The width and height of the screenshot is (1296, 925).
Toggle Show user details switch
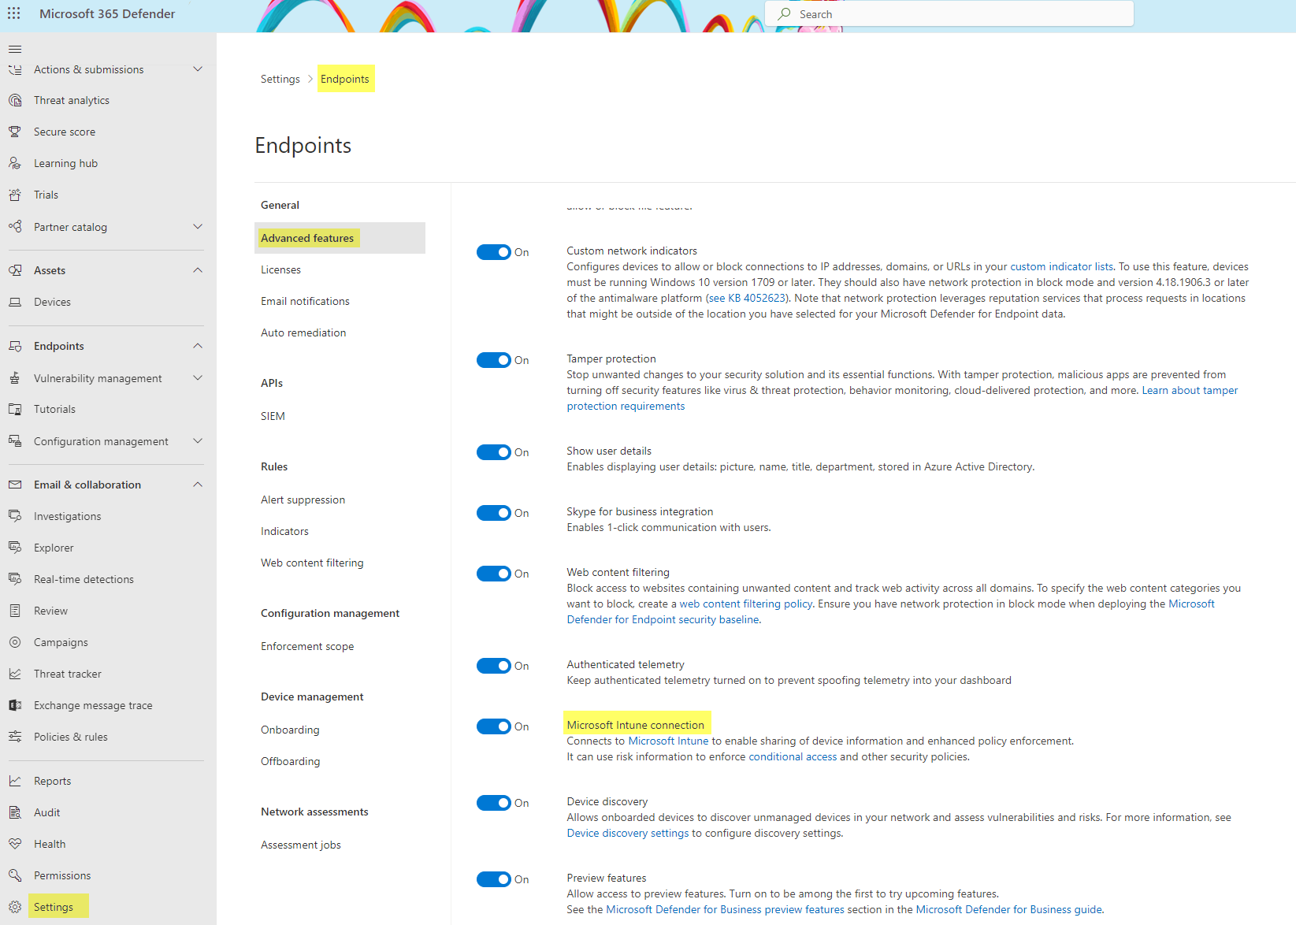[494, 452]
